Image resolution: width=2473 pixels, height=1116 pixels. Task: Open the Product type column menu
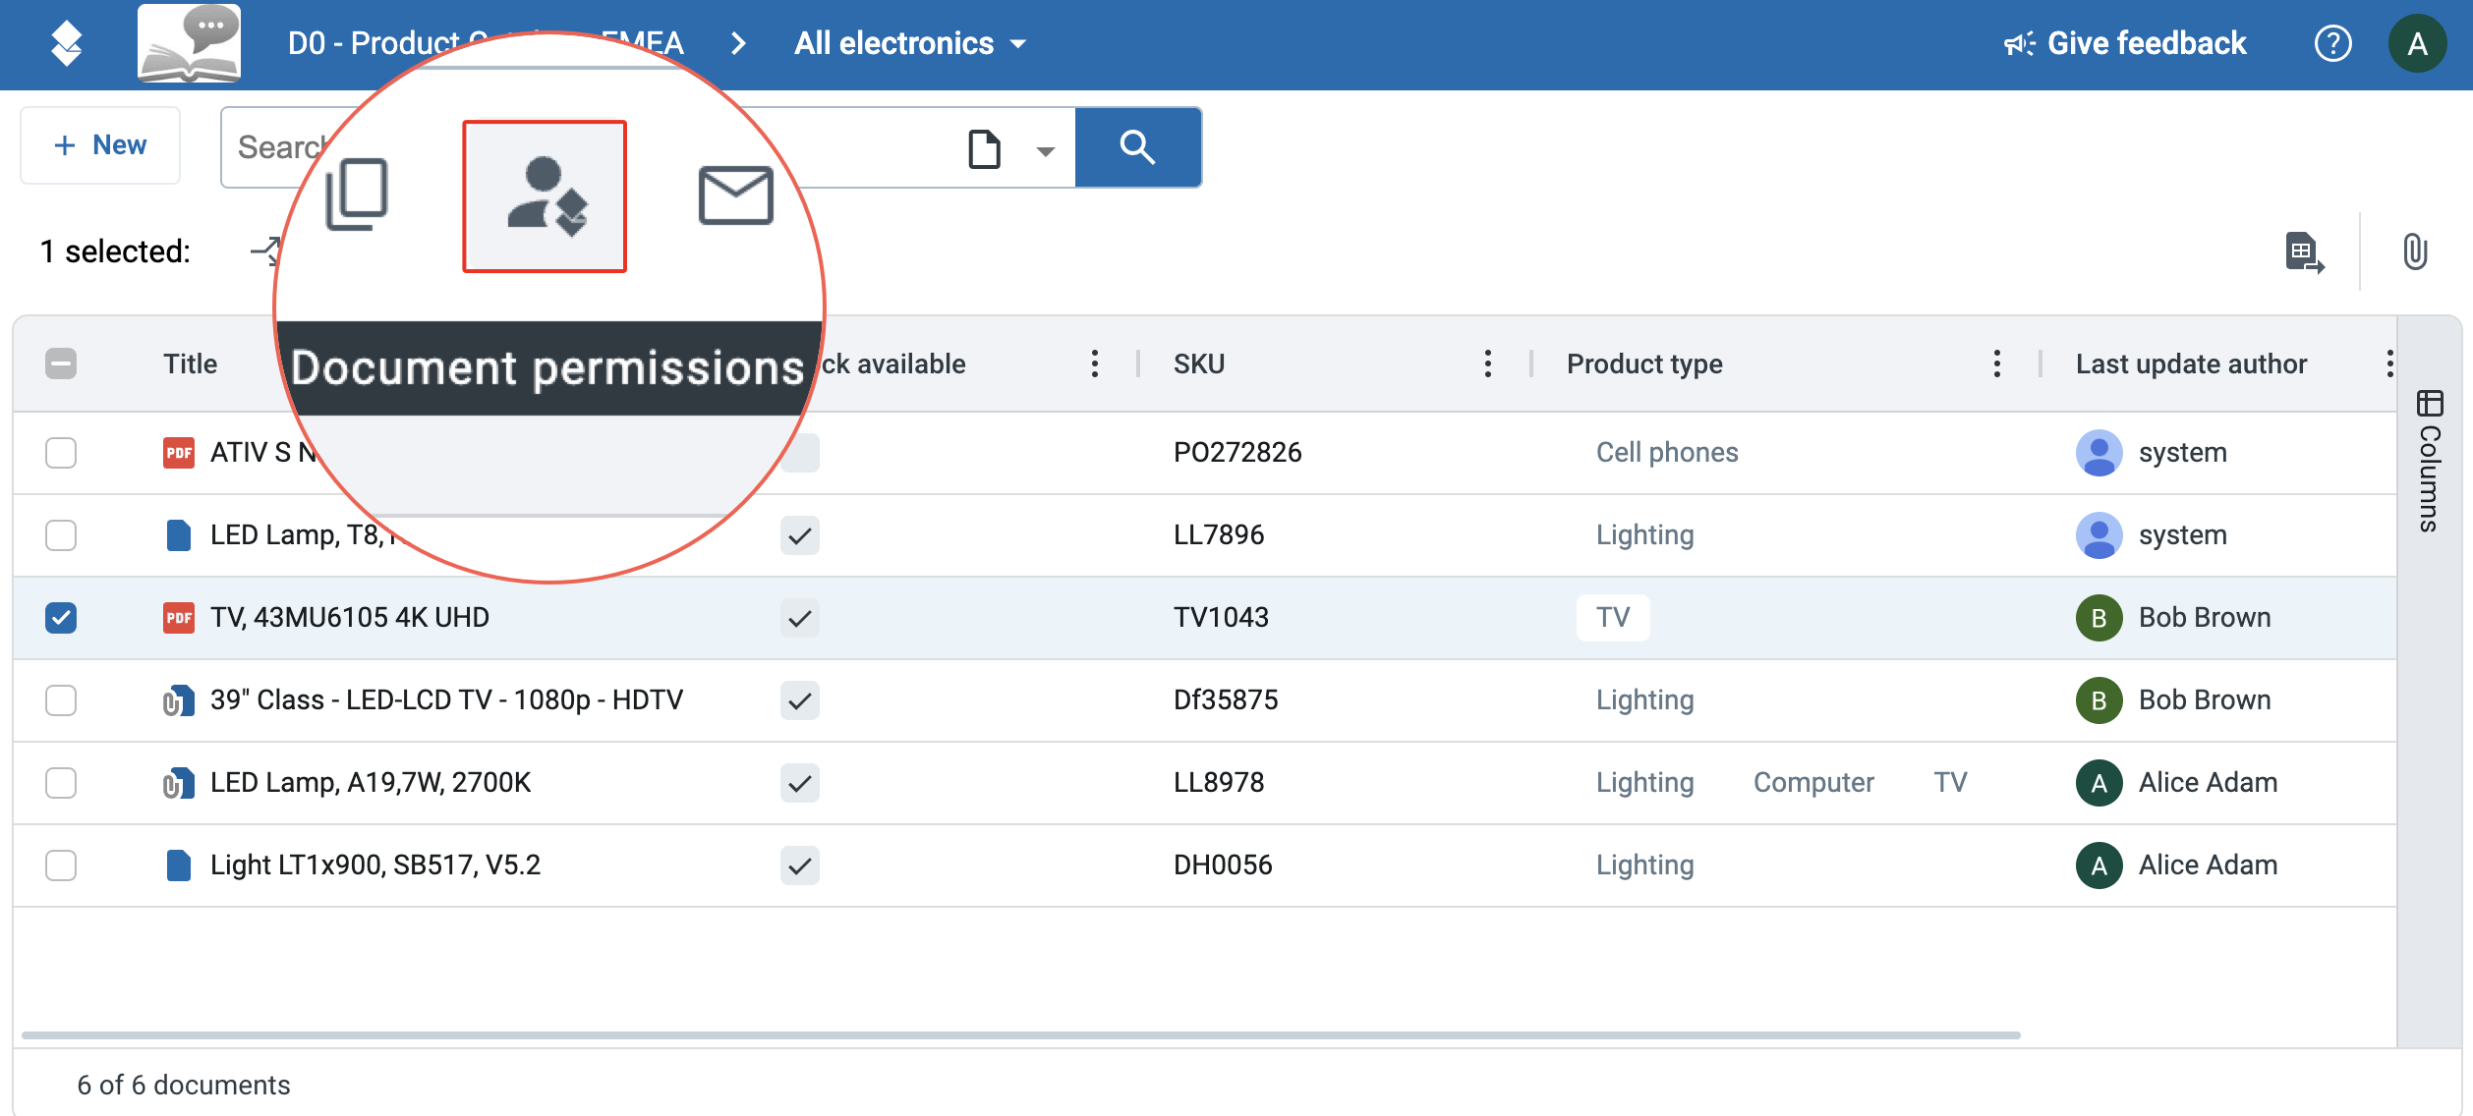tap(1996, 363)
